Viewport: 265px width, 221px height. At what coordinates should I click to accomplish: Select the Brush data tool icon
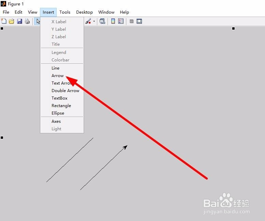[x=88, y=21]
